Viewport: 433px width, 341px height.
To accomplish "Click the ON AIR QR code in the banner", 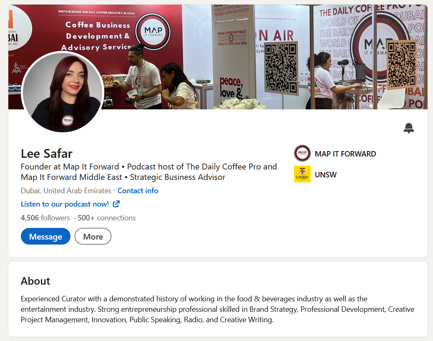I will coord(281,68).
